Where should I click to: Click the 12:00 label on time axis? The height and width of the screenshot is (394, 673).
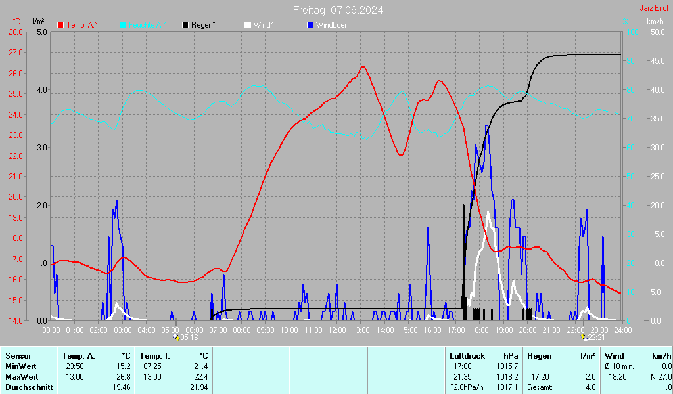337,330
